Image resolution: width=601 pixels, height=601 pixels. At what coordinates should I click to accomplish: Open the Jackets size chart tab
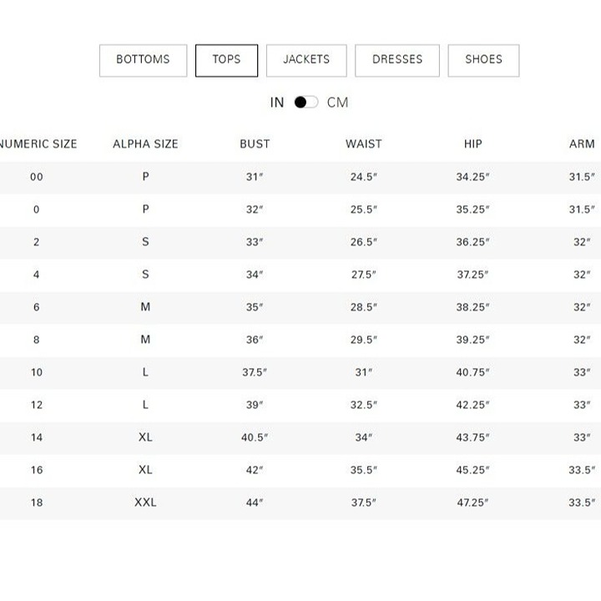306,61
